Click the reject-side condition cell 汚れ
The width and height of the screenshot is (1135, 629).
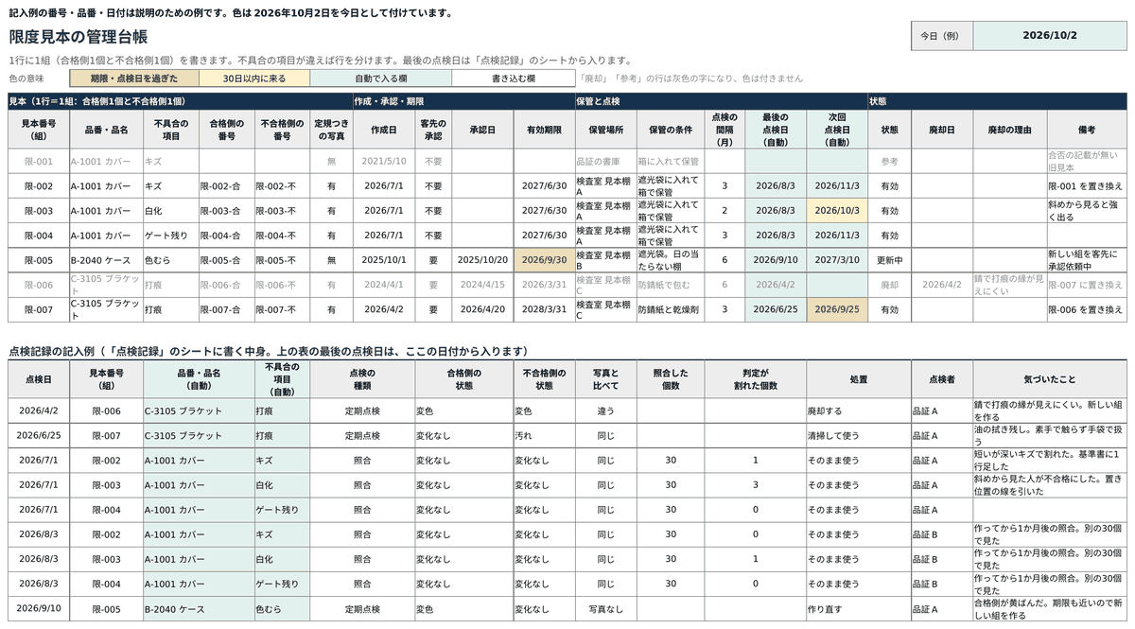(544, 436)
